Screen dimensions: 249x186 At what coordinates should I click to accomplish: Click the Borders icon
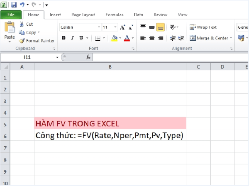coord(98,38)
